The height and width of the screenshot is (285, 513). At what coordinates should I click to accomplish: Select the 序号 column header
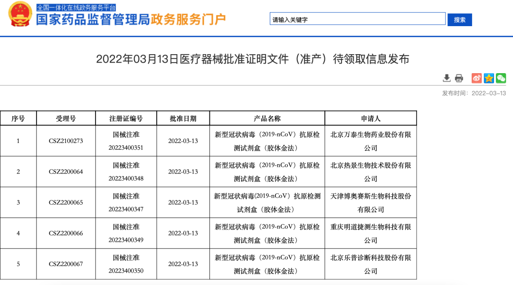19,118
